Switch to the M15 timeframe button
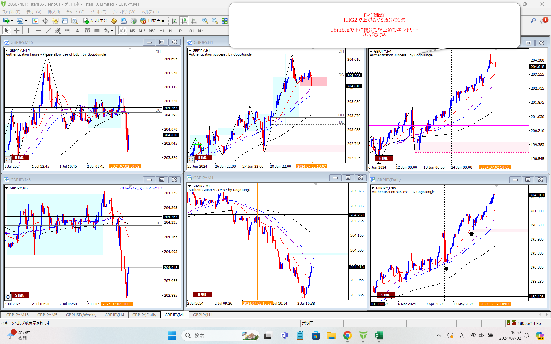Image resolution: width=551 pixels, height=344 pixels. [142, 31]
